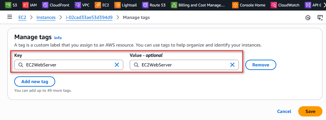
Task: Open the EC2 breadcrumb link
Action: pos(22,18)
